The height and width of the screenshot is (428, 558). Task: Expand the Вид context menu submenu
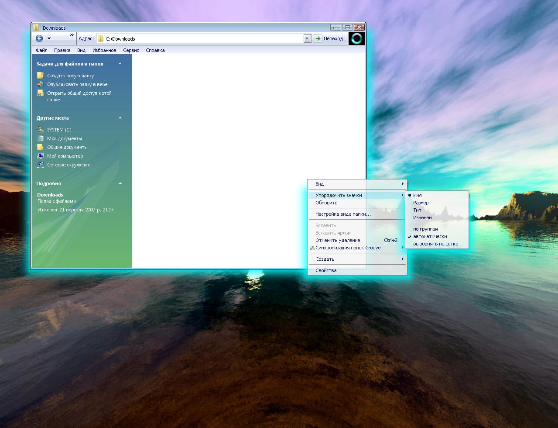pyautogui.click(x=357, y=184)
